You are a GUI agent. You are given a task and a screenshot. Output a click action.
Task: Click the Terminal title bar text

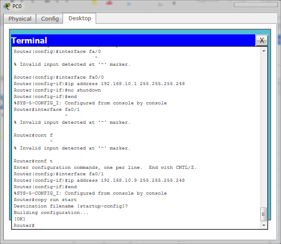click(29, 40)
